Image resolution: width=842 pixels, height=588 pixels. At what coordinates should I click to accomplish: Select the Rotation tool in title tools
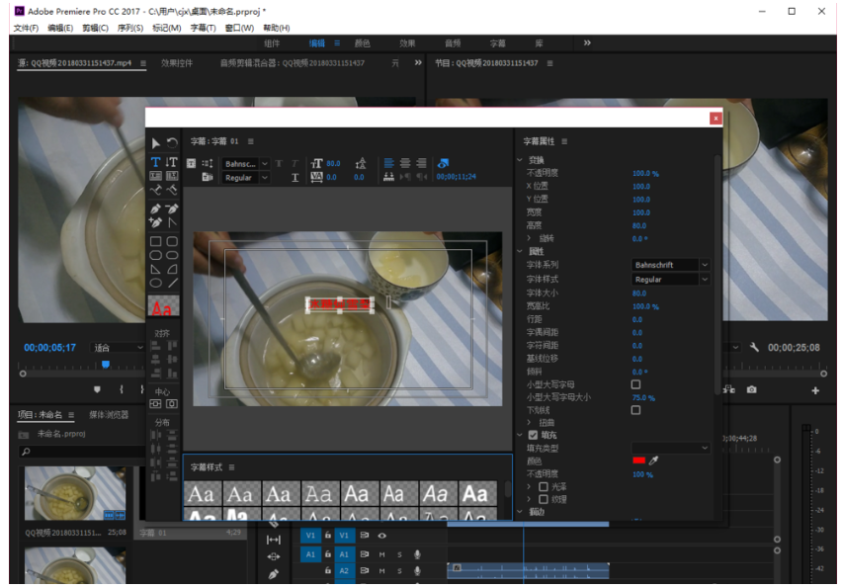pos(172,143)
